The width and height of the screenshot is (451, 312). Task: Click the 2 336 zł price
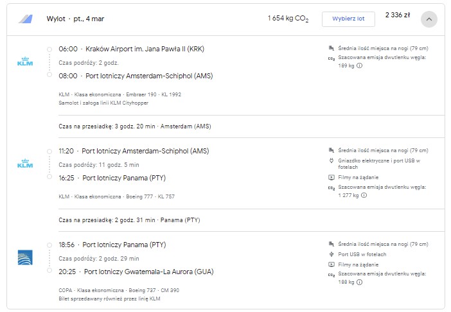click(x=398, y=15)
